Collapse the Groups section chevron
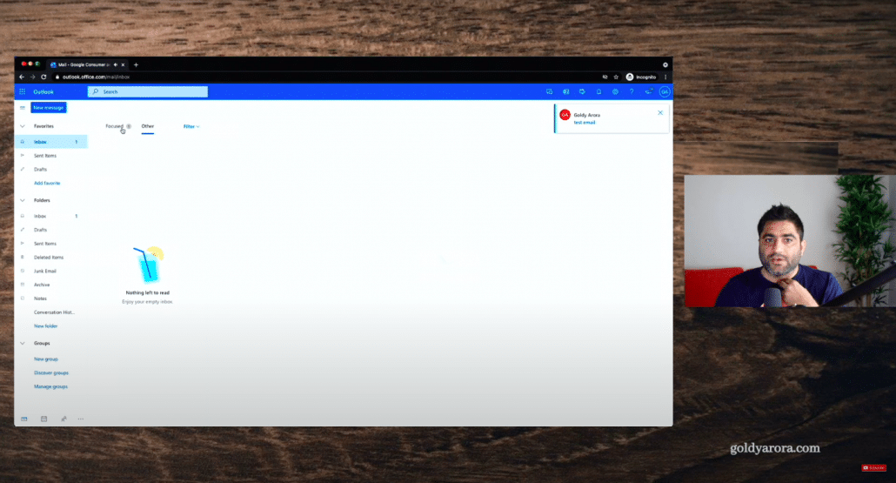Screen dimensions: 896x483 tap(23, 343)
